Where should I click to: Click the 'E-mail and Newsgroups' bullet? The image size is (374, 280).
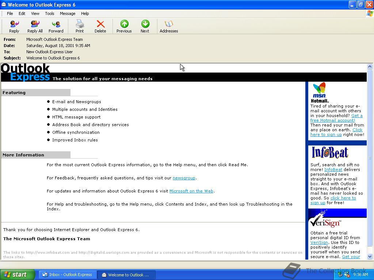77,102
